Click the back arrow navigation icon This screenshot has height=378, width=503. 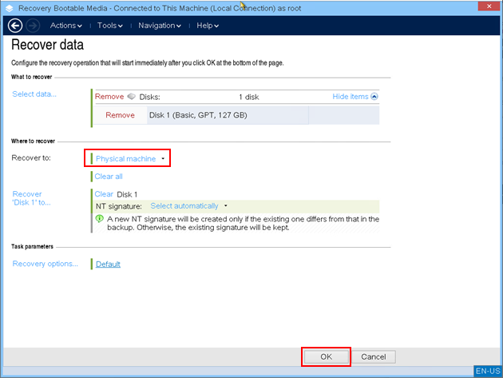pyautogui.click(x=14, y=25)
